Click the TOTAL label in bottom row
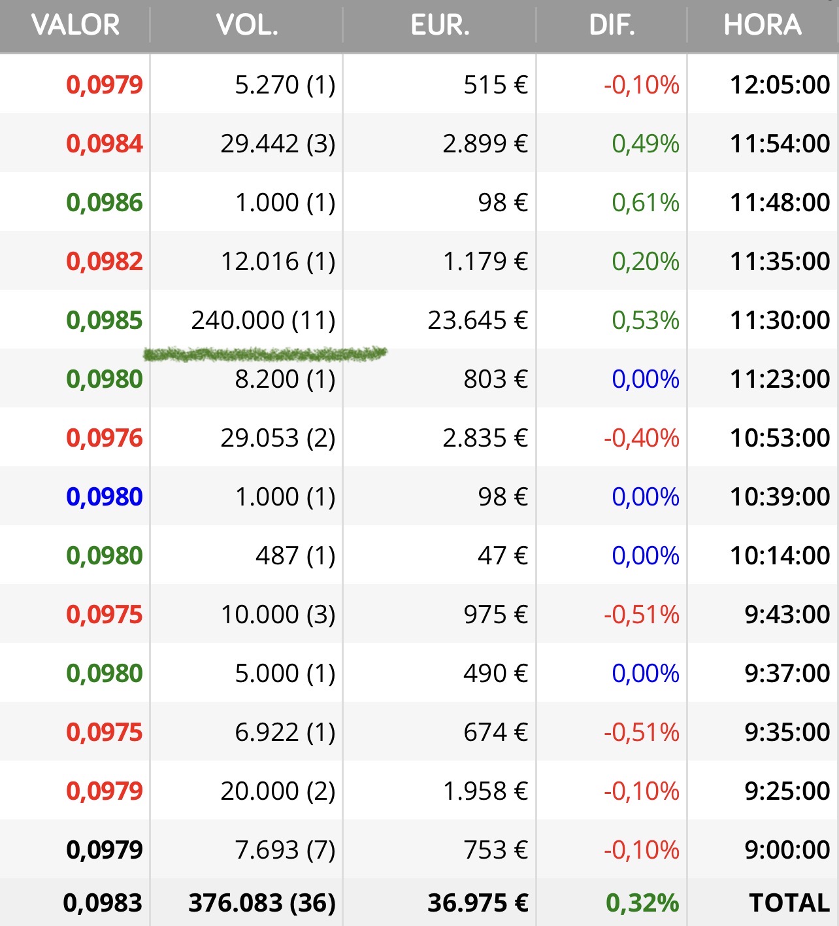Image resolution: width=839 pixels, height=926 pixels. [789, 903]
